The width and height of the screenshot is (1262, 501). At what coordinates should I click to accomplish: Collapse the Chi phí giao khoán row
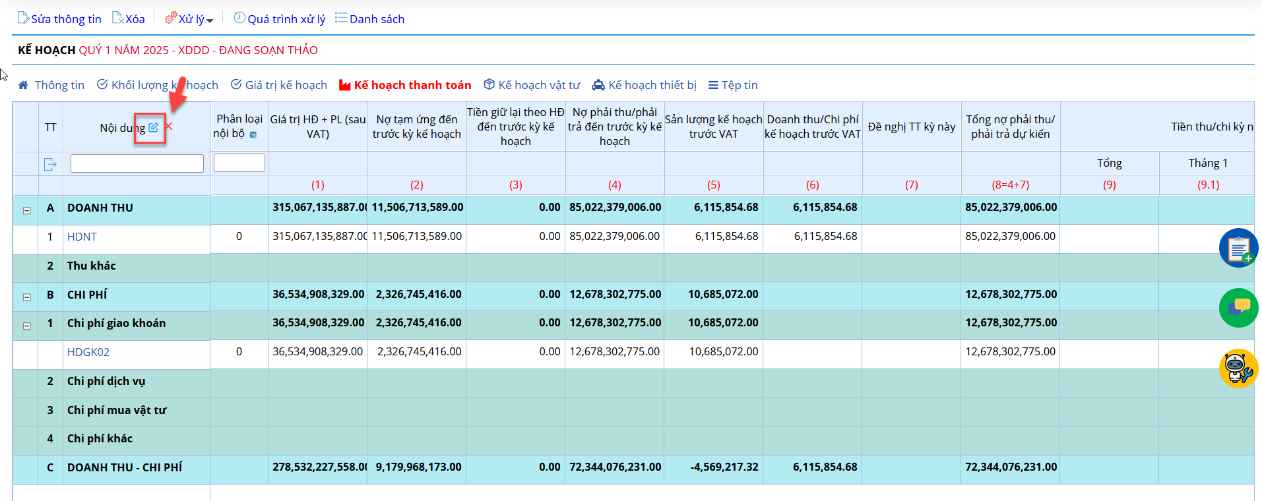coord(27,326)
